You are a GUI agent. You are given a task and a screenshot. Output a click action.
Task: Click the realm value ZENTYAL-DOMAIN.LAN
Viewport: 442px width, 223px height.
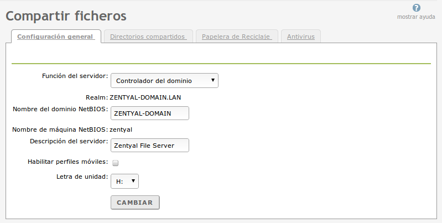145,97
